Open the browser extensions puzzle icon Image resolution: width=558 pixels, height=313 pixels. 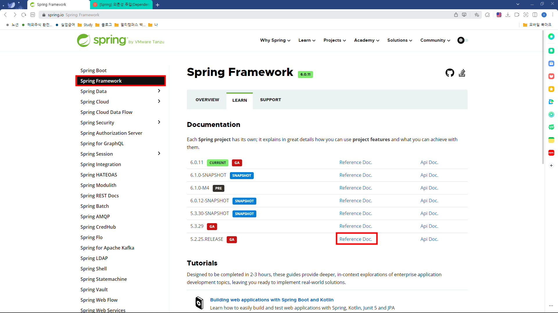pos(487,15)
